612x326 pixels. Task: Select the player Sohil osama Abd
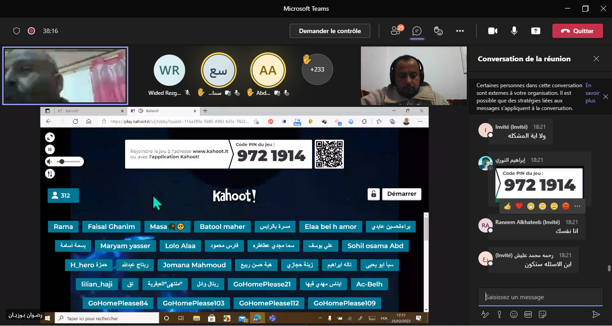click(375, 246)
